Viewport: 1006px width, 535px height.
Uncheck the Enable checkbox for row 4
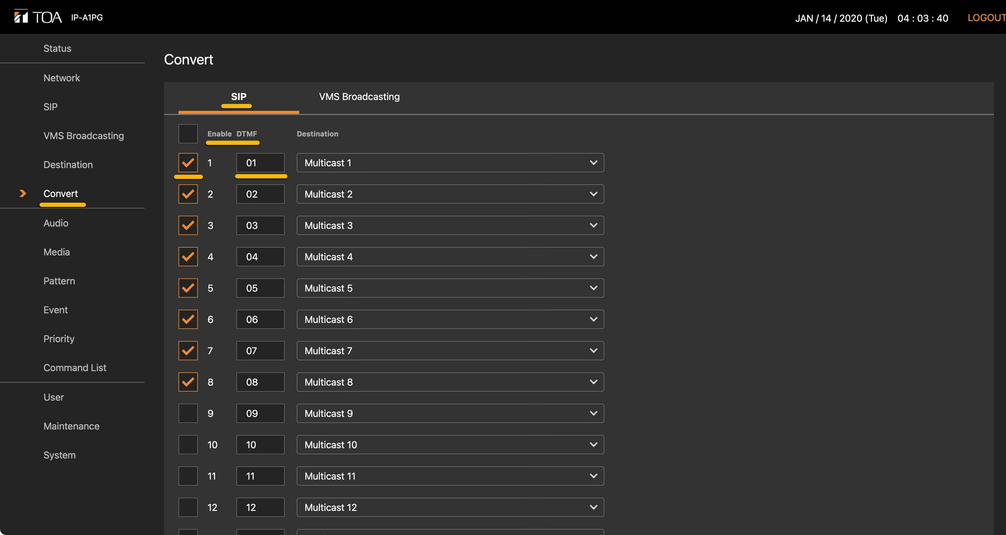coord(188,257)
